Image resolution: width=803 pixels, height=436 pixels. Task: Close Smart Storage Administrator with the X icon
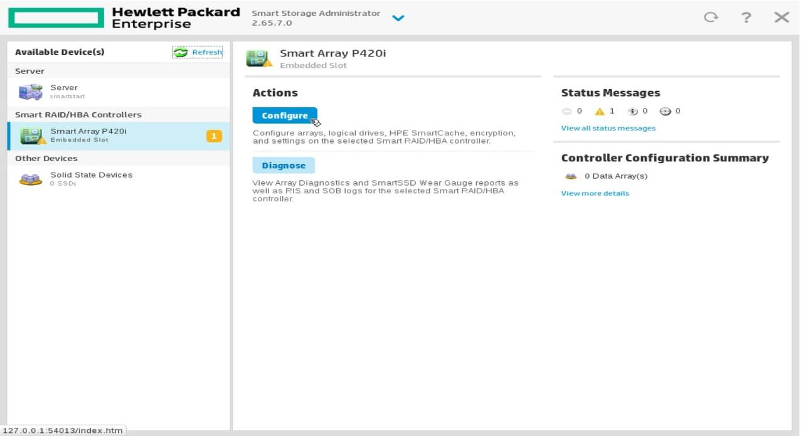coord(781,18)
